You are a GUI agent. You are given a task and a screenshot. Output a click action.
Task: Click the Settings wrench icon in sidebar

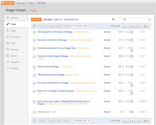pos(8,68)
